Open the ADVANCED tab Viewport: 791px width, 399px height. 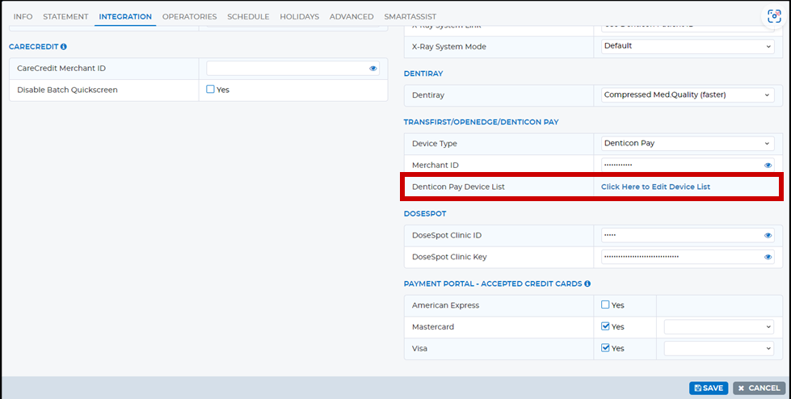(x=351, y=17)
